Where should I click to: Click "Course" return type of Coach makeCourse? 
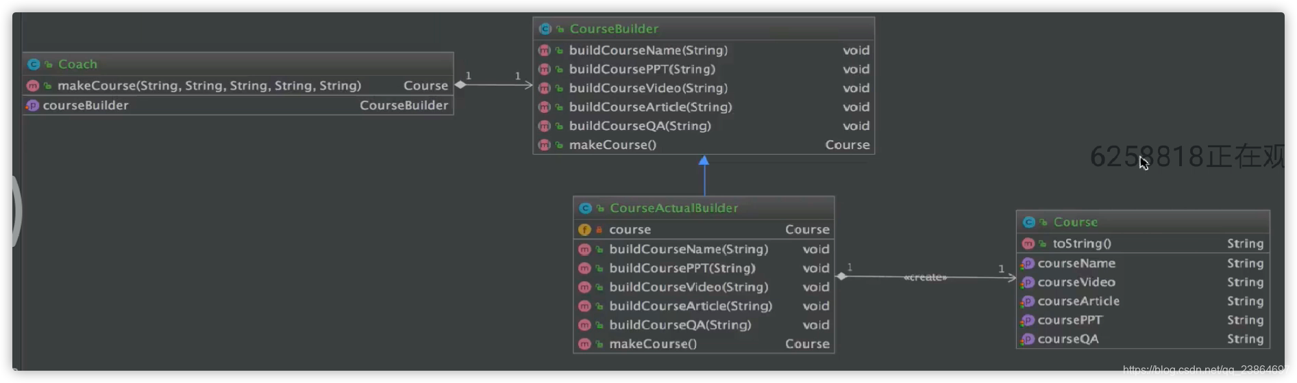tap(425, 86)
